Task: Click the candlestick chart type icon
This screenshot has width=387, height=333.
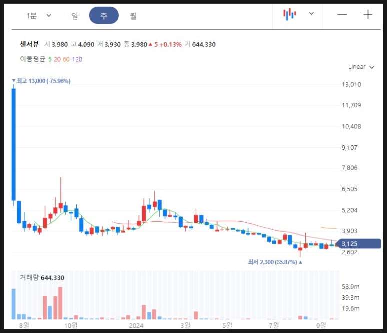Action: click(290, 14)
